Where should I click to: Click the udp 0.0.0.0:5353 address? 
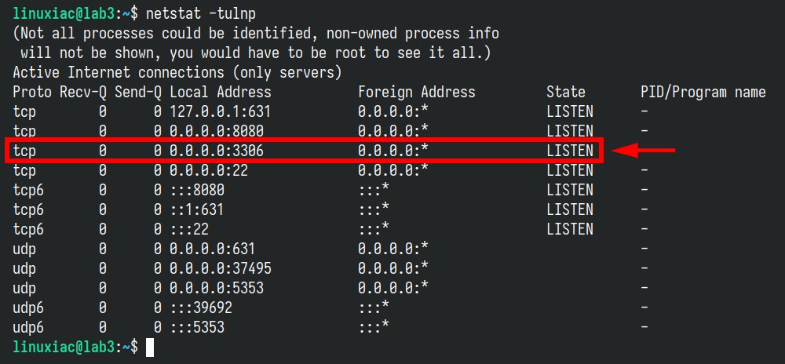[x=217, y=288]
